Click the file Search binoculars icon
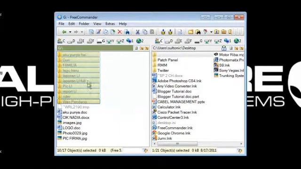Viewport: 301px width, 169px height. click(x=127, y=32)
